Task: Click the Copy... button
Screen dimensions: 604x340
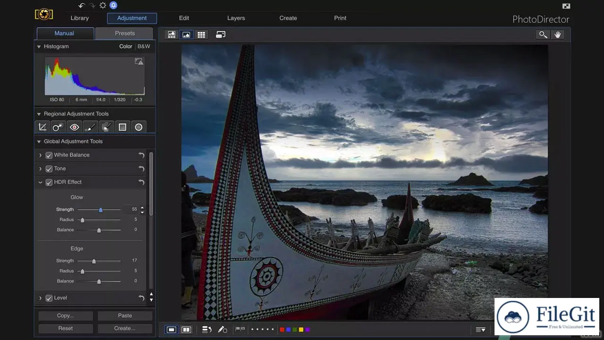Action: pos(65,315)
